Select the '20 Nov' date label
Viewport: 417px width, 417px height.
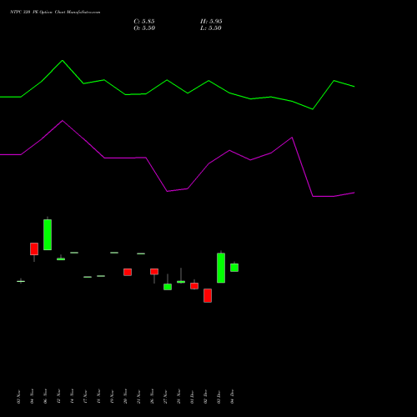tap(125, 396)
